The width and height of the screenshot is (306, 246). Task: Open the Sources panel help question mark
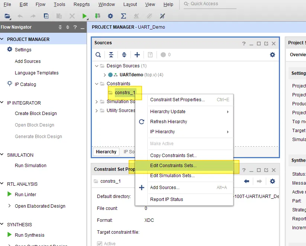tap(244, 44)
